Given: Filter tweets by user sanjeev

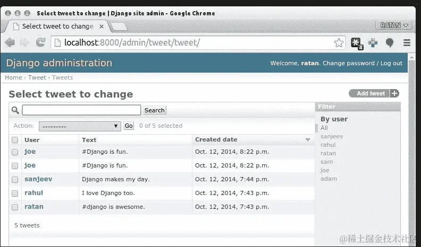Looking at the screenshot, I should (x=332, y=136).
